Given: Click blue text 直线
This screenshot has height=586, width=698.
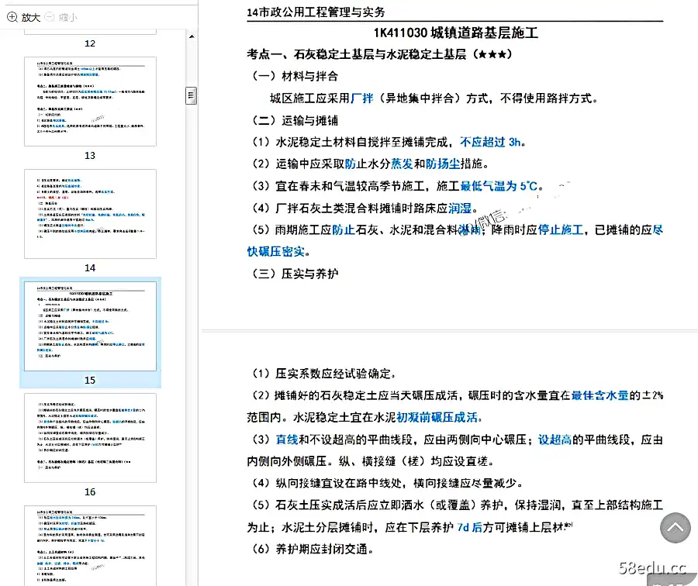Looking at the screenshot, I should 287,439.
